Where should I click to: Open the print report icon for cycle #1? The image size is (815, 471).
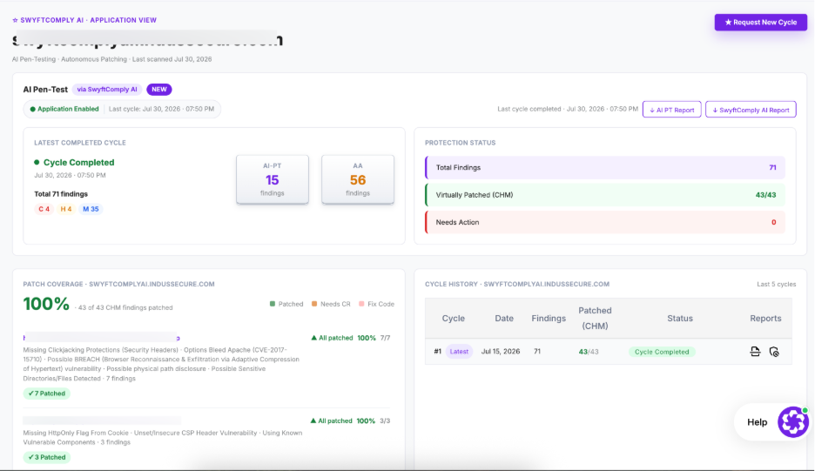pyautogui.click(x=755, y=352)
